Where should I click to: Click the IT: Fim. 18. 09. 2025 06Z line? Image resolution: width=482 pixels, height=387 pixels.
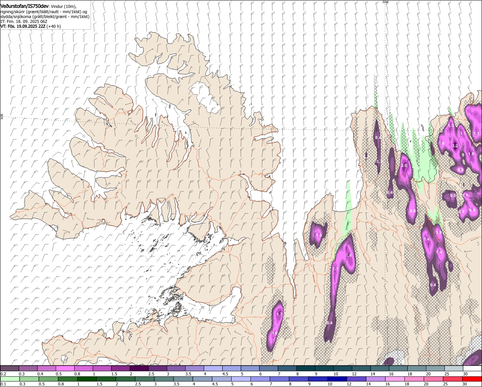pyautogui.click(x=24, y=21)
